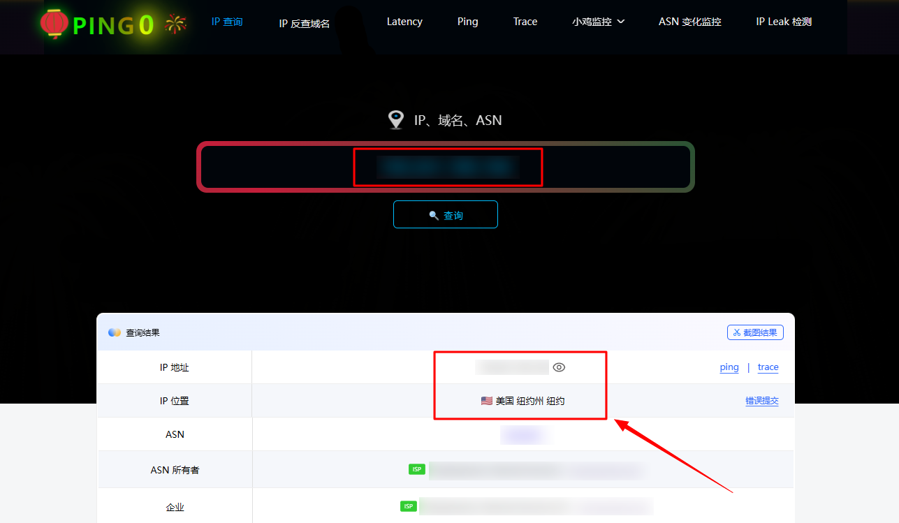Viewport: 899px width, 523px height.
Task: Open the IP Leak 检测 page
Action: click(783, 22)
